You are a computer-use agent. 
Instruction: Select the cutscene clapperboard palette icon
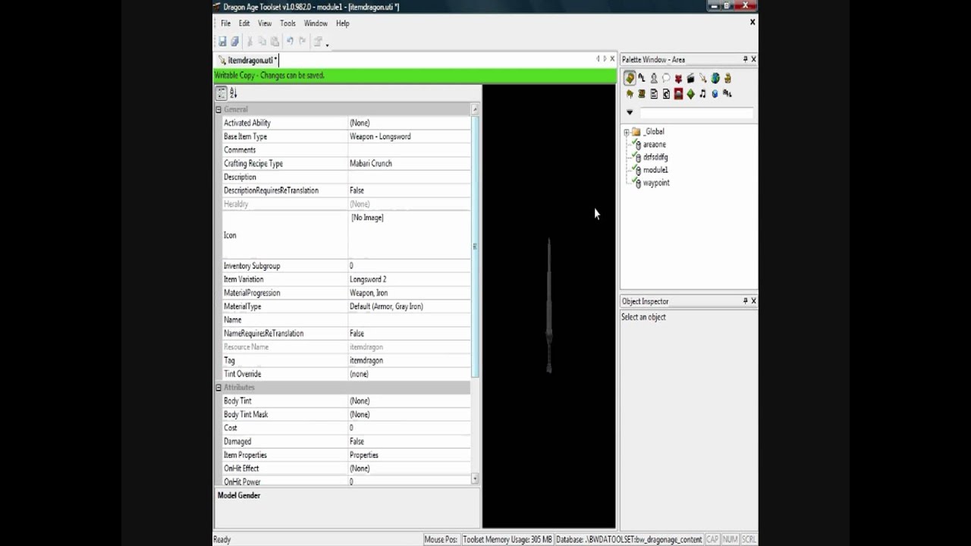pos(690,78)
